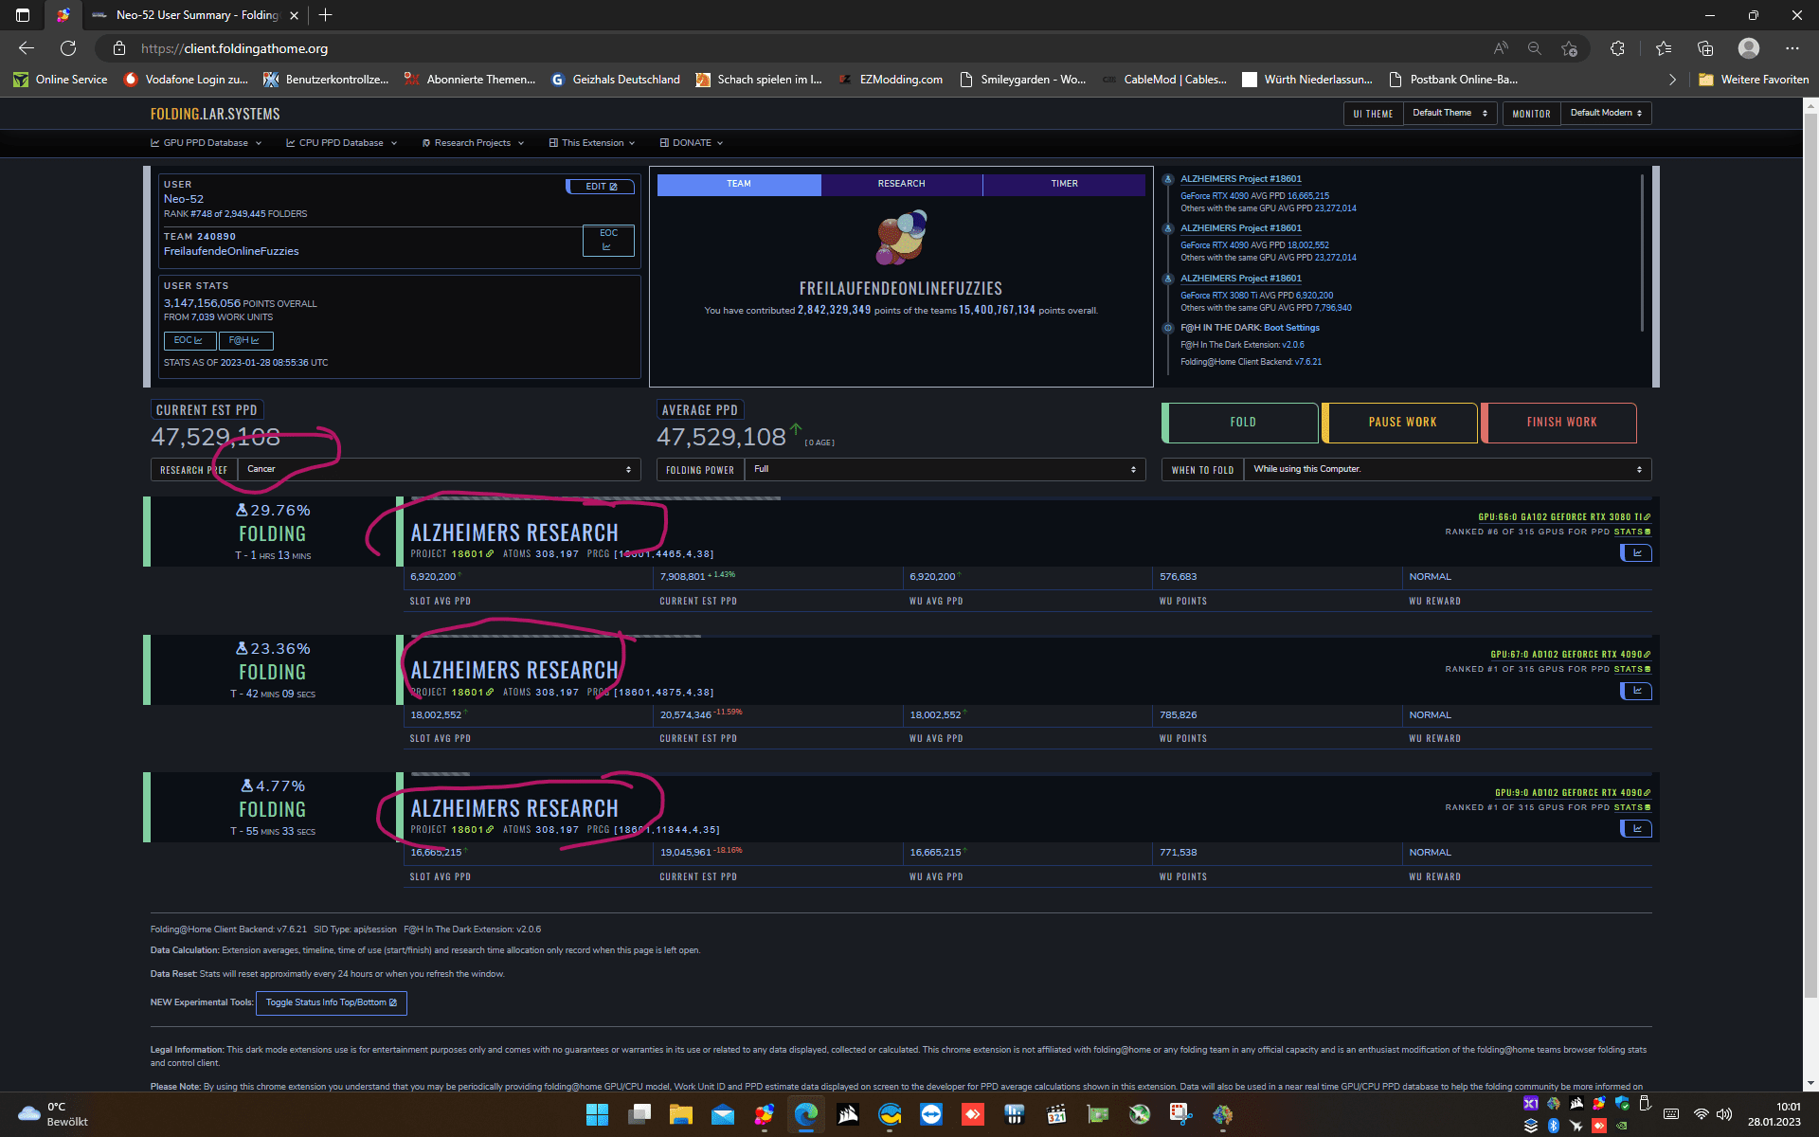1819x1137 pixels.
Task: Open GPU:9:0 RTX 4090 link
Action: pos(1573,793)
